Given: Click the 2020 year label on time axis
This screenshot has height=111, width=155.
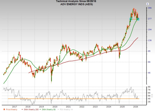Looking at the screenshot, I should pos(55,107).
